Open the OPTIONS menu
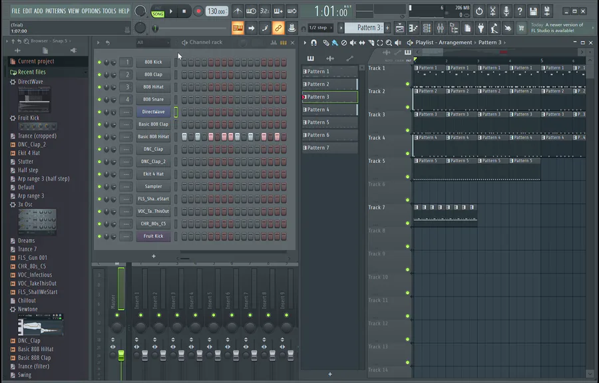 pos(91,11)
